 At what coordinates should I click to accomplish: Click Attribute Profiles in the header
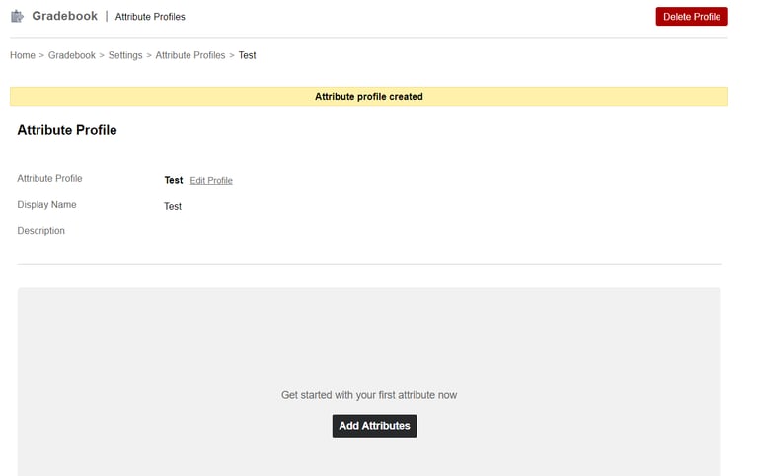point(150,17)
